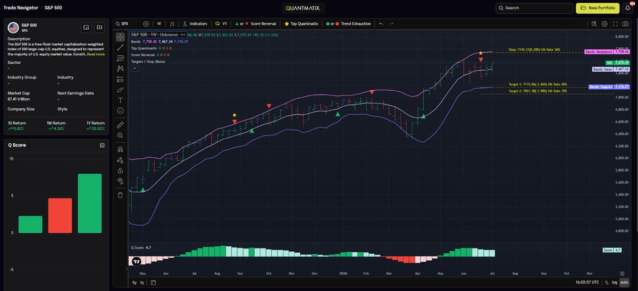
Task: Open notifications bell
Action: [x=628, y=8]
